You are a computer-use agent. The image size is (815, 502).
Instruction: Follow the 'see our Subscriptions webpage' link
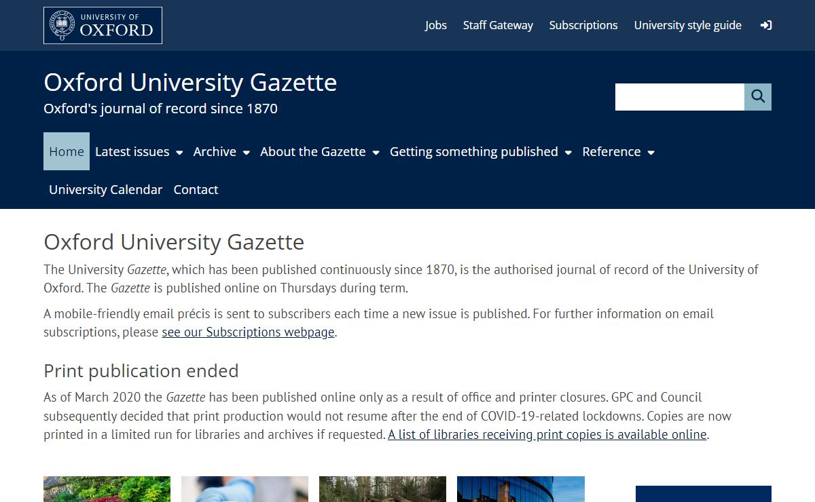[x=248, y=332]
